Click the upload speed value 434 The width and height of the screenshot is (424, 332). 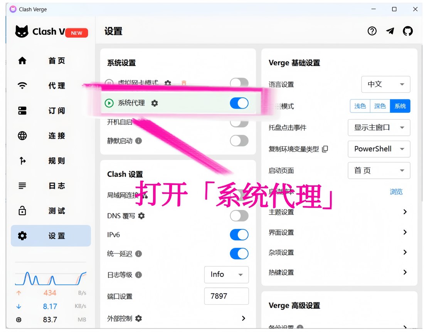(x=50, y=293)
